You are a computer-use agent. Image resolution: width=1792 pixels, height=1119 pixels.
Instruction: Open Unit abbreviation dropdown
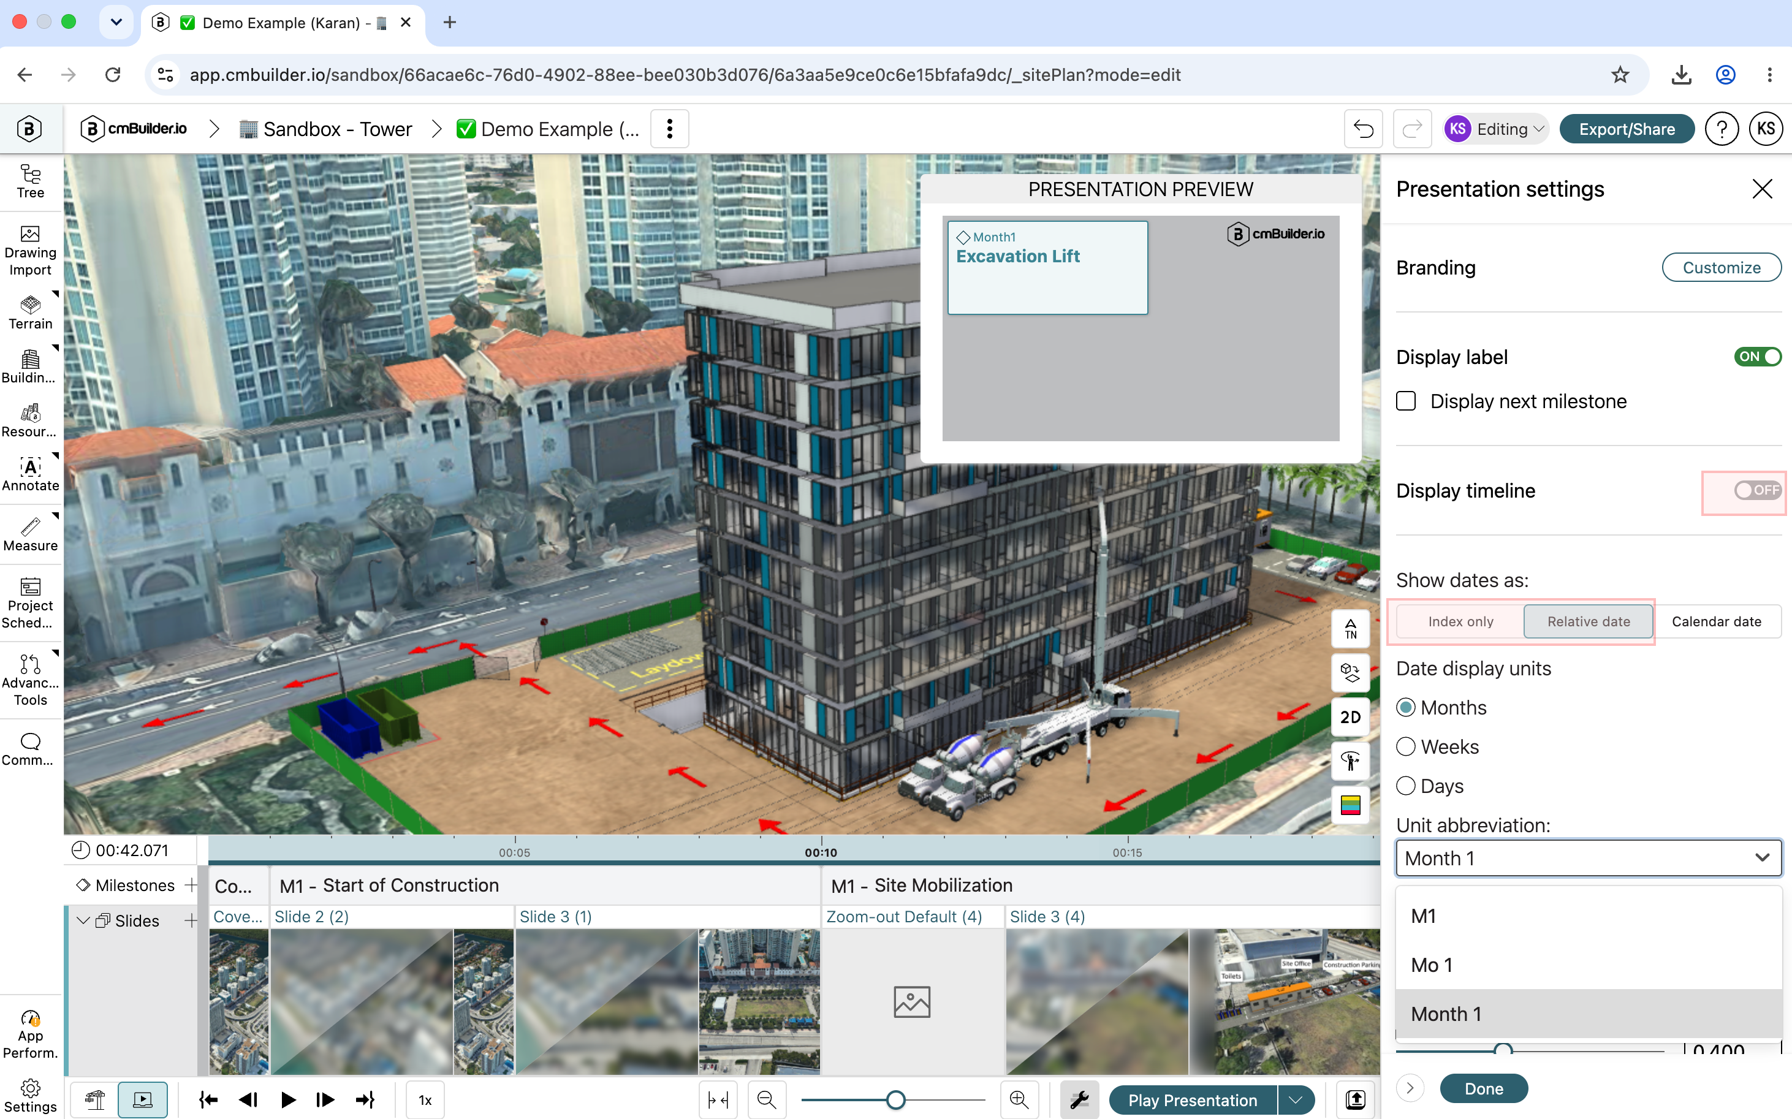(1589, 859)
